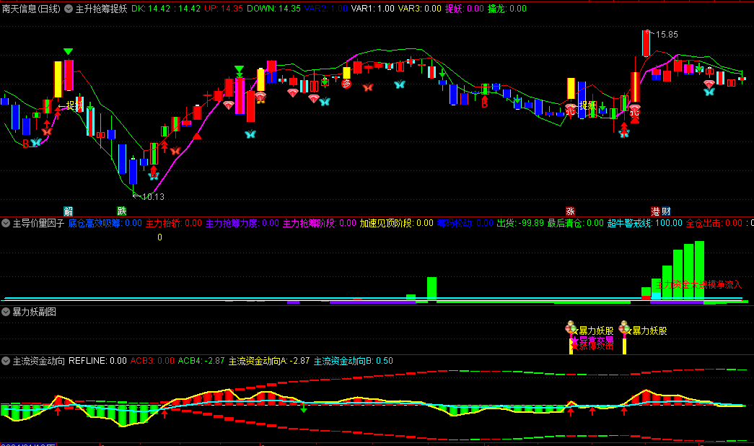Click 最后清仓: 0.00 readout
The width and height of the screenshot is (754, 446).
[x=576, y=223]
